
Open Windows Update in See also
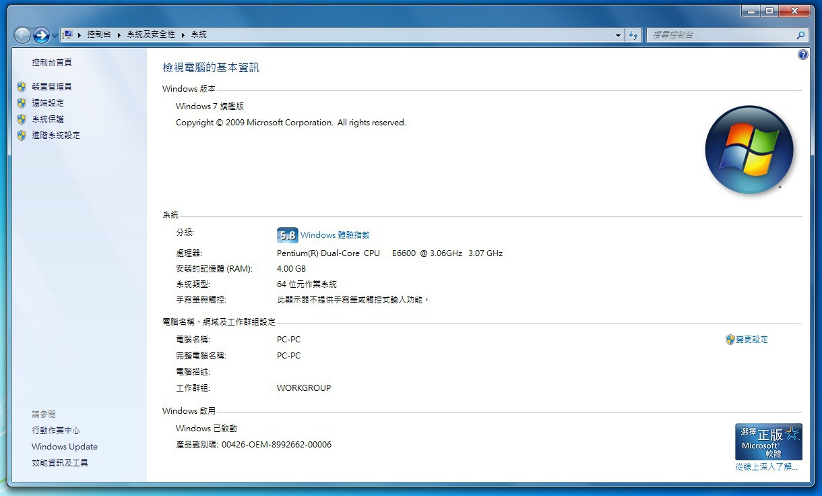65,447
